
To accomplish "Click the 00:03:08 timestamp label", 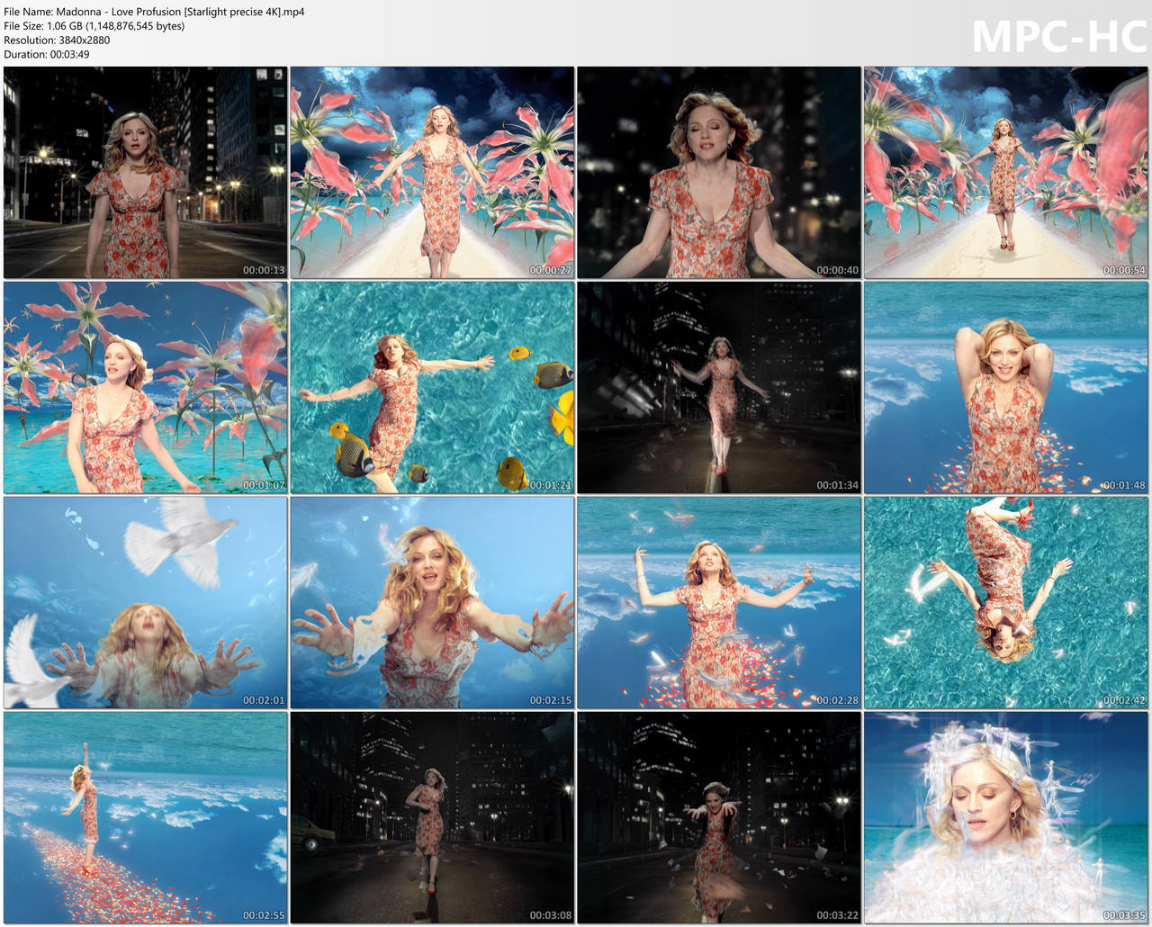I will (551, 915).
